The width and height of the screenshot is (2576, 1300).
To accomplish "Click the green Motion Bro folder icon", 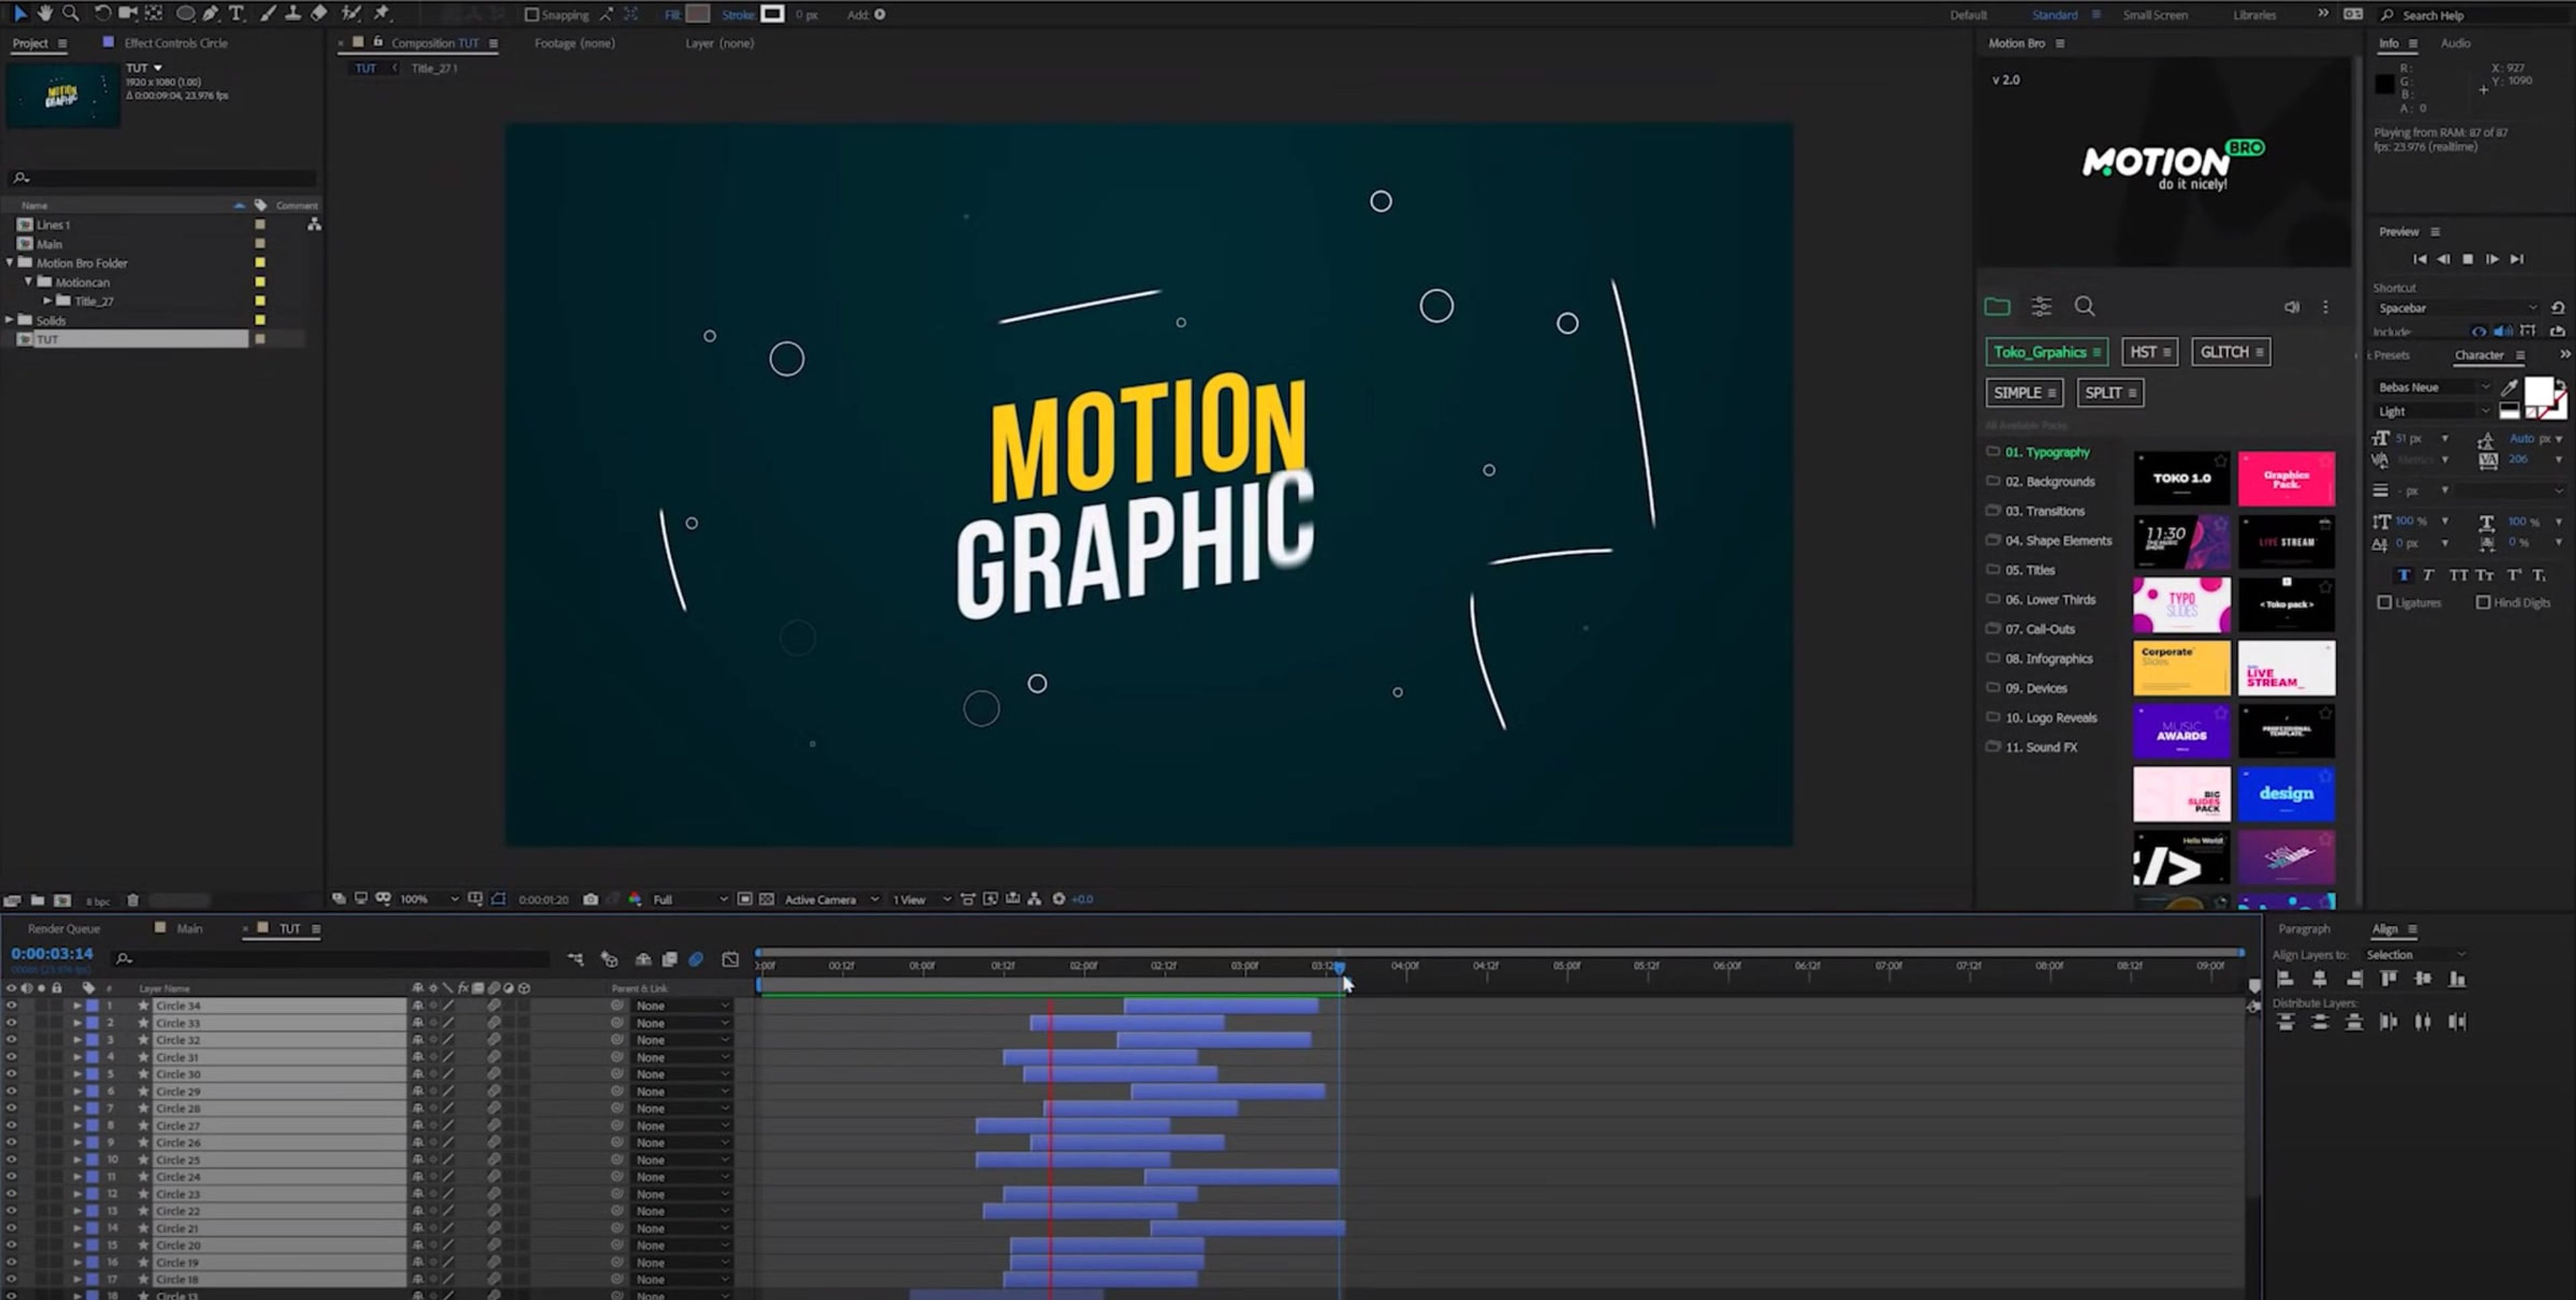I will click(x=1997, y=306).
